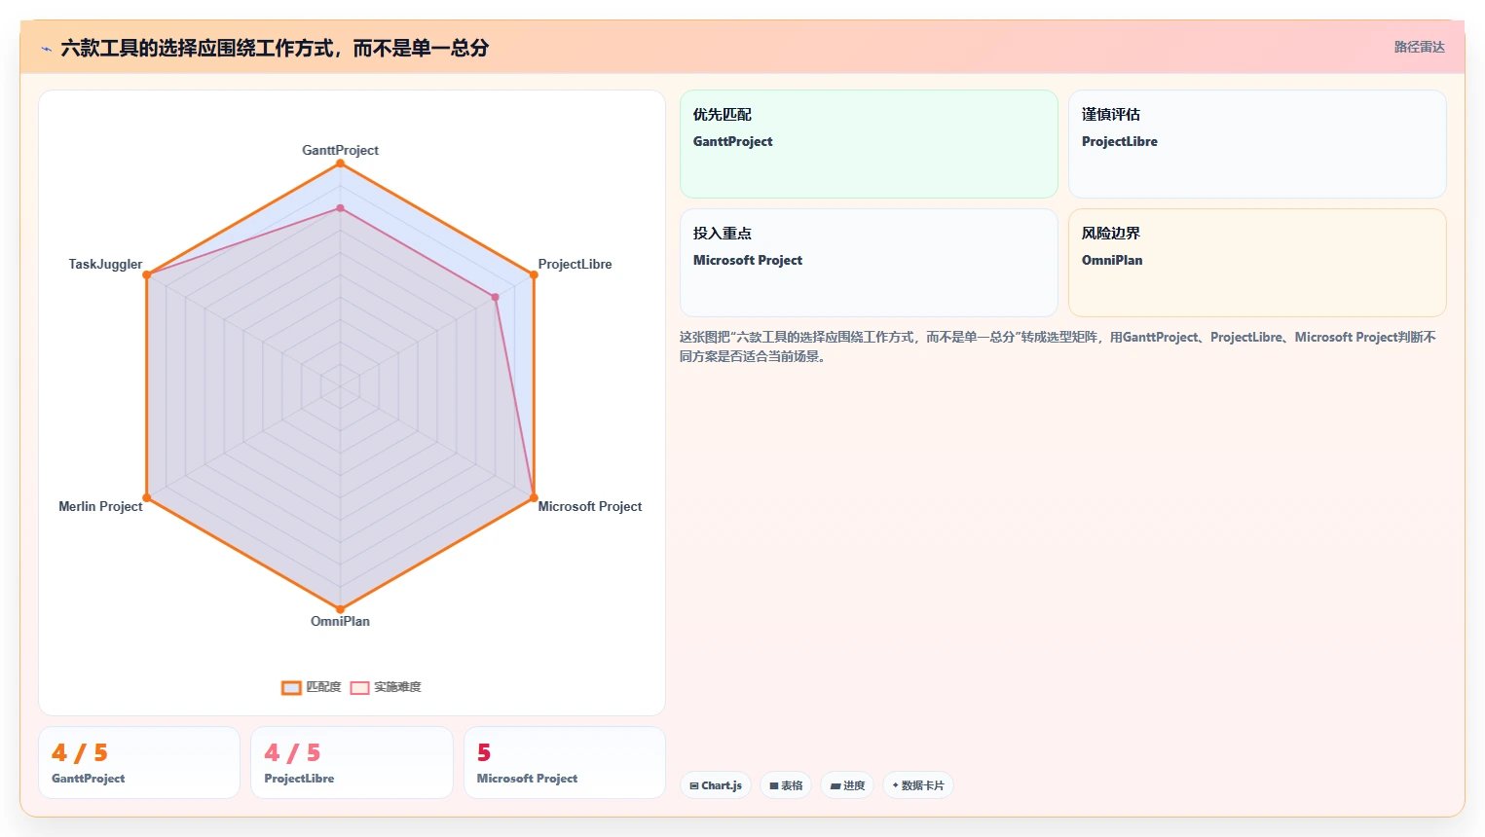Click the small icon before the page title

pos(46,49)
